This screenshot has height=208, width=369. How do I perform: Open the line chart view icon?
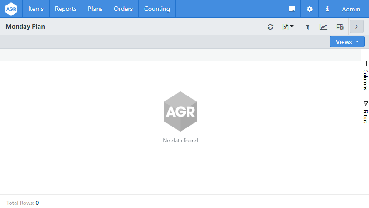(324, 27)
